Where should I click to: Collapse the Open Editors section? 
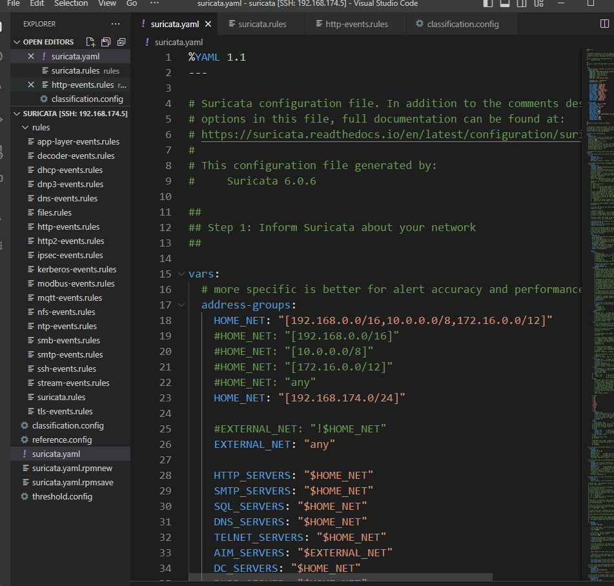(17, 42)
